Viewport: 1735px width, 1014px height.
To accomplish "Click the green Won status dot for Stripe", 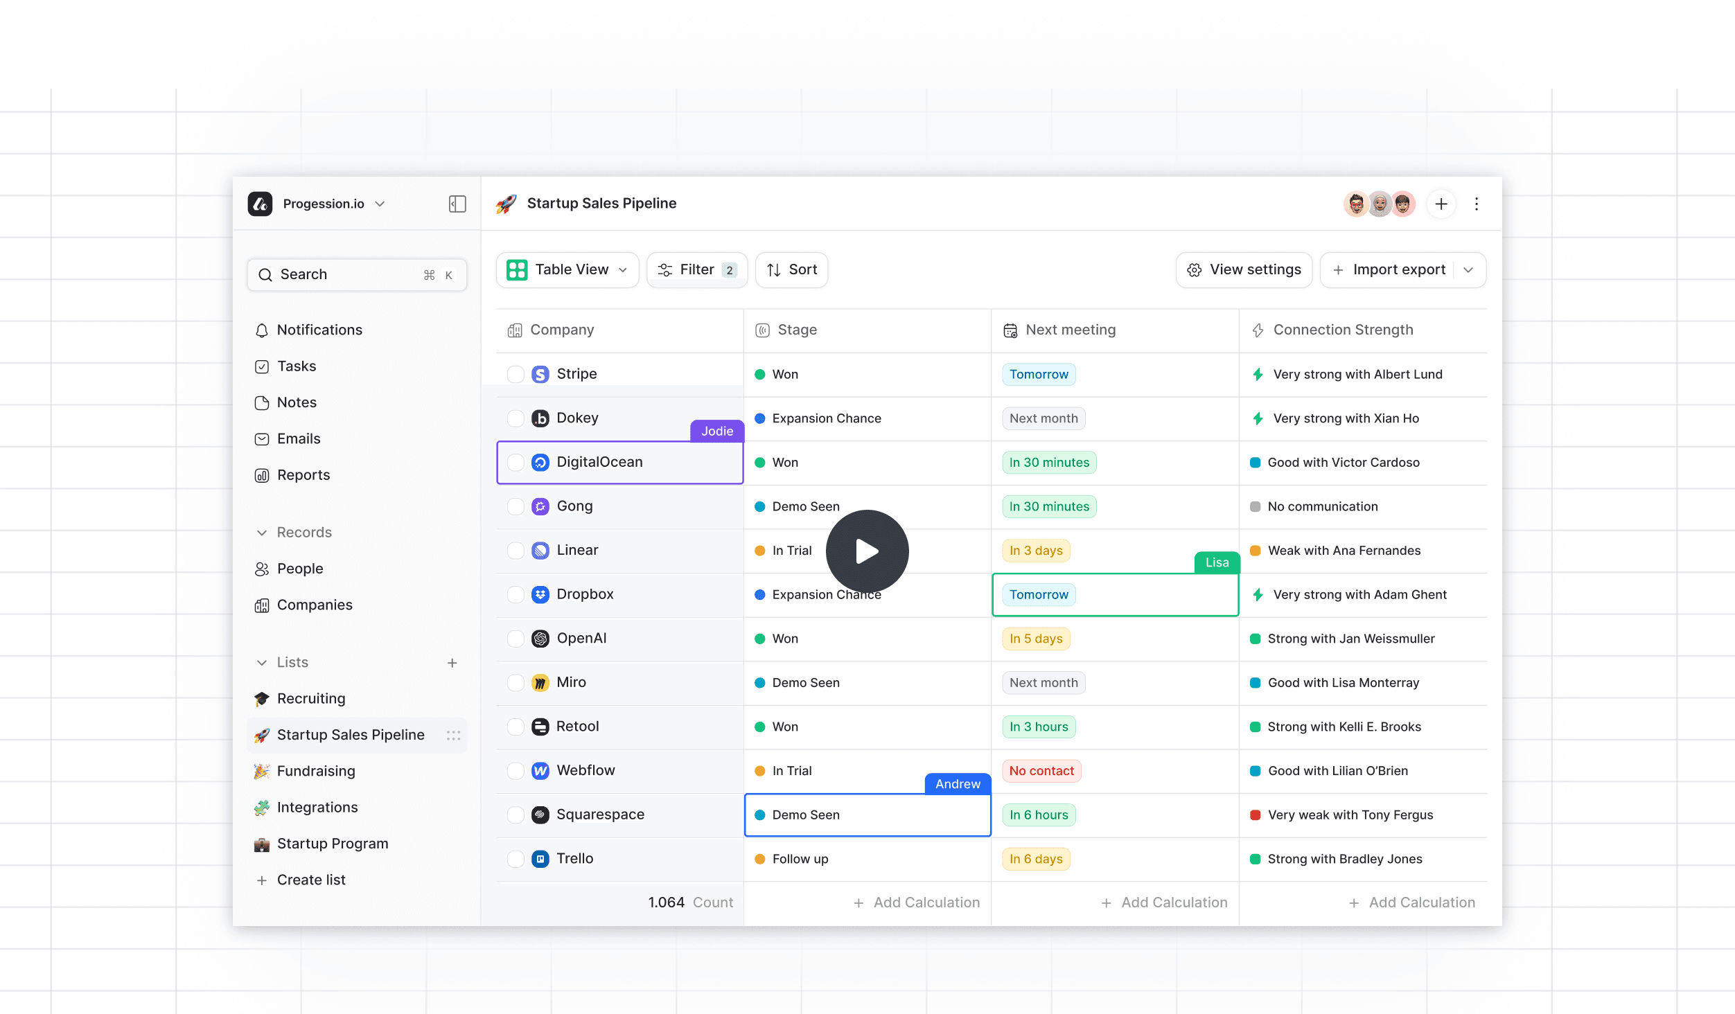I will click(760, 374).
